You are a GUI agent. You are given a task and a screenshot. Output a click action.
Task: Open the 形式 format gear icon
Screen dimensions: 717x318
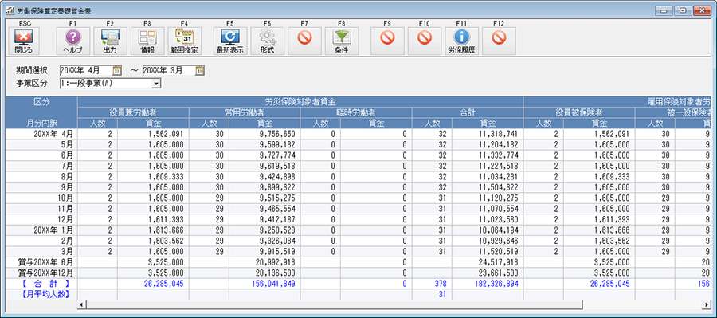click(268, 41)
